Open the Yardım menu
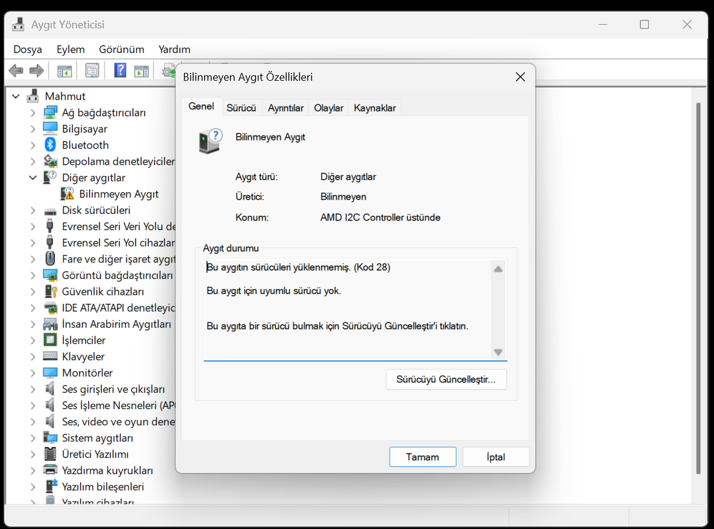This screenshot has height=529, width=714. point(175,49)
